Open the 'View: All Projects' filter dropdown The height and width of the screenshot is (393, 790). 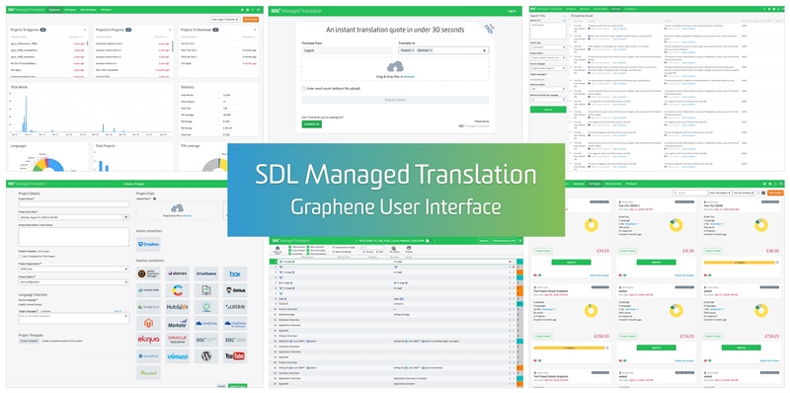coord(719,193)
